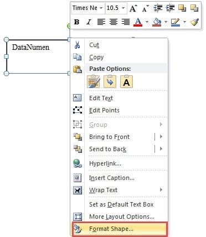The image size is (206, 237).
Task: Click the Format Shape icon
Action: click(x=78, y=229)
